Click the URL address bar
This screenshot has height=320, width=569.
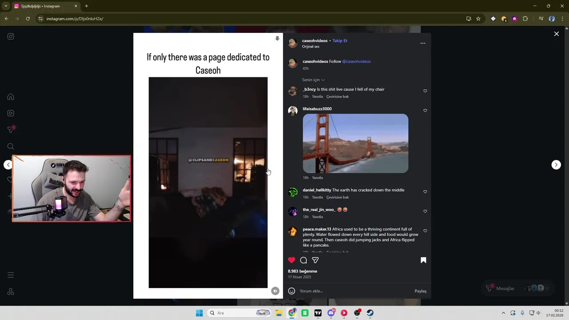point(249,19)
